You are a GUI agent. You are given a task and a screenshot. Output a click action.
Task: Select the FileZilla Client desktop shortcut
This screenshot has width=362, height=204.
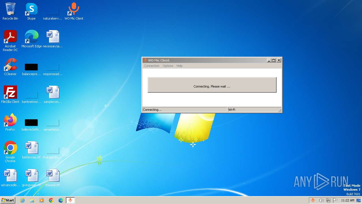point(10,95)
